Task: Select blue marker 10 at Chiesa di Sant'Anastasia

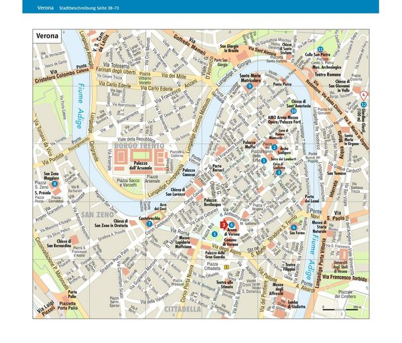Action: click(x=294, y=111)
